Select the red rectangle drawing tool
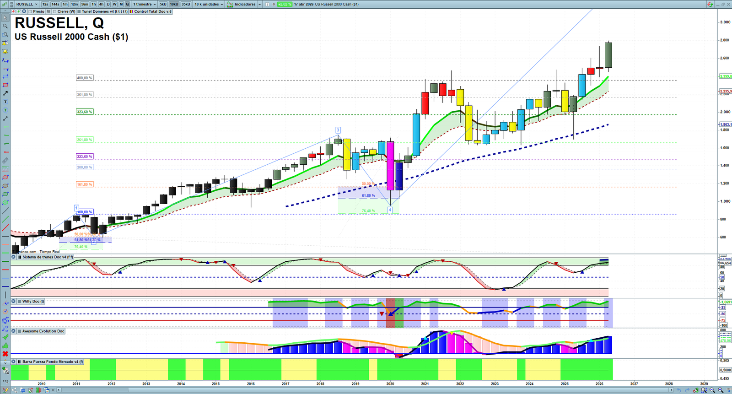This screenshot has height=394, width=732. coord(5,85)
